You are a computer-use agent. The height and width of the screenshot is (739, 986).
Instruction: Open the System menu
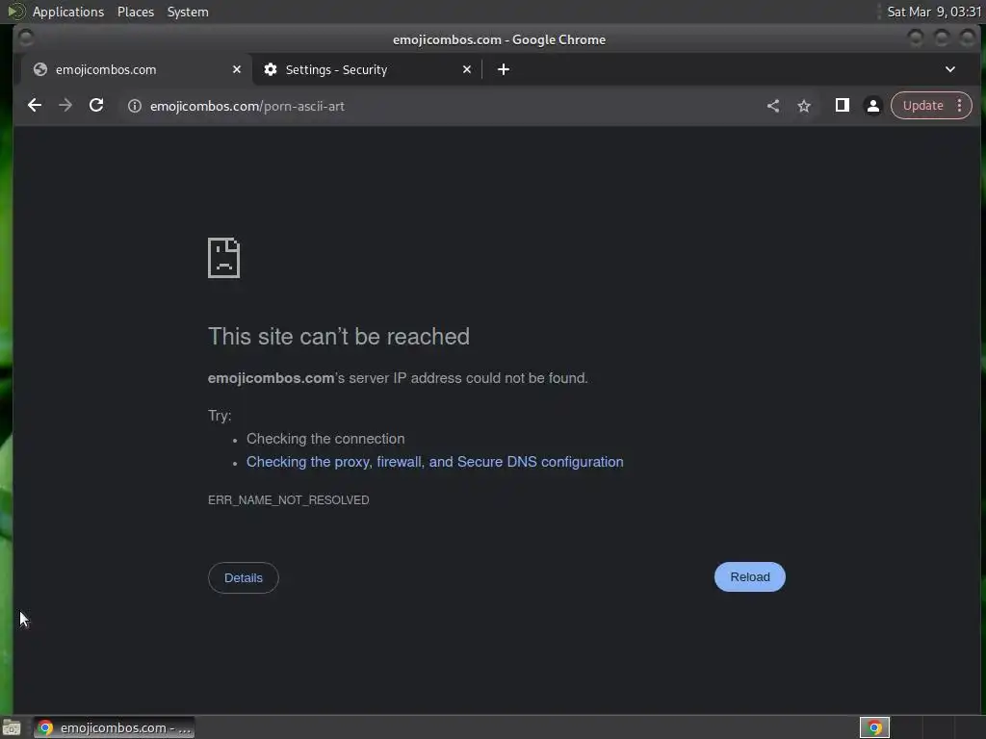[x=188, y=12]
